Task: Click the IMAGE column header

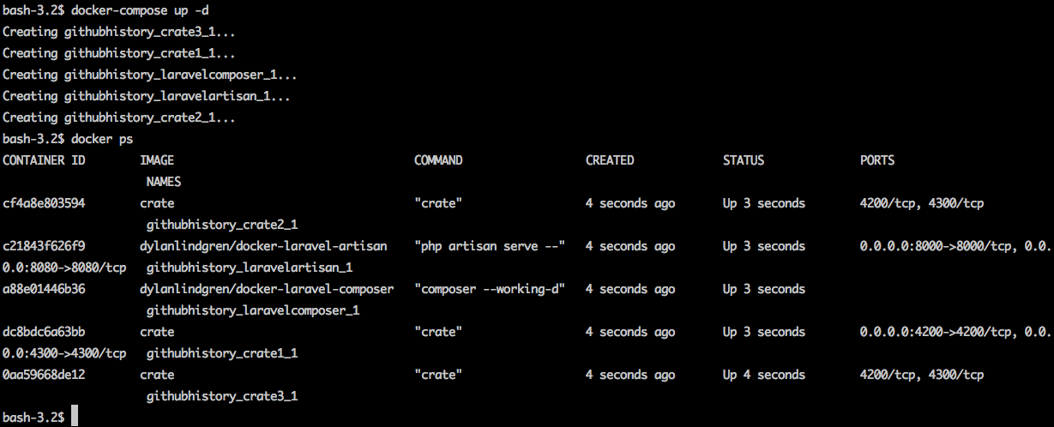Action: click(x=157, y=160)
